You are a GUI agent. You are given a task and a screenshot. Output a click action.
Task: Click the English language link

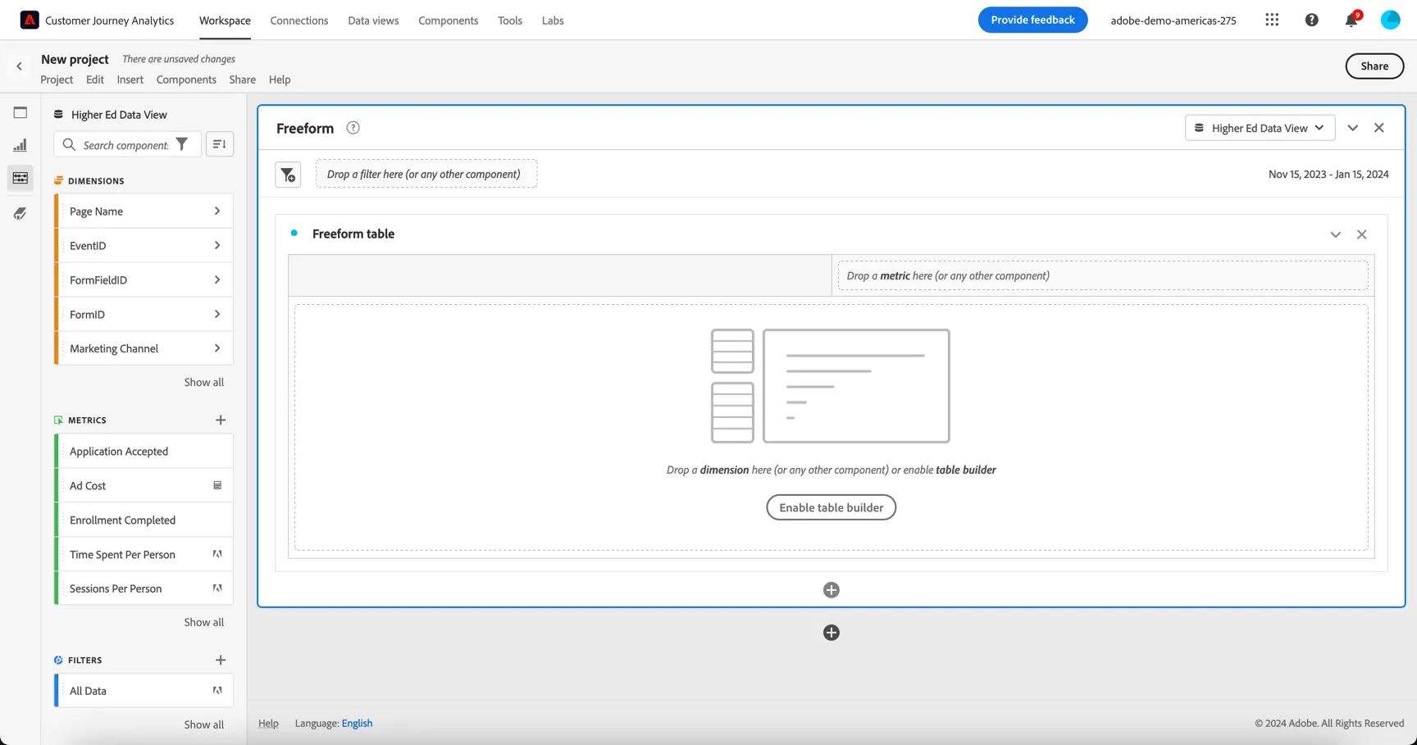pos(357,723)
